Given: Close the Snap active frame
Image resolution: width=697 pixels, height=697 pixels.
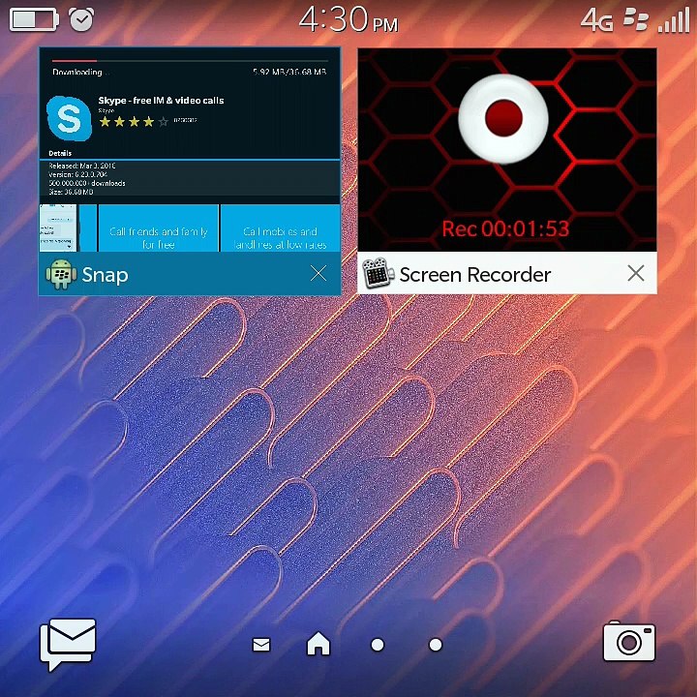Looking at the screenshot, I should tap(318, 273).
